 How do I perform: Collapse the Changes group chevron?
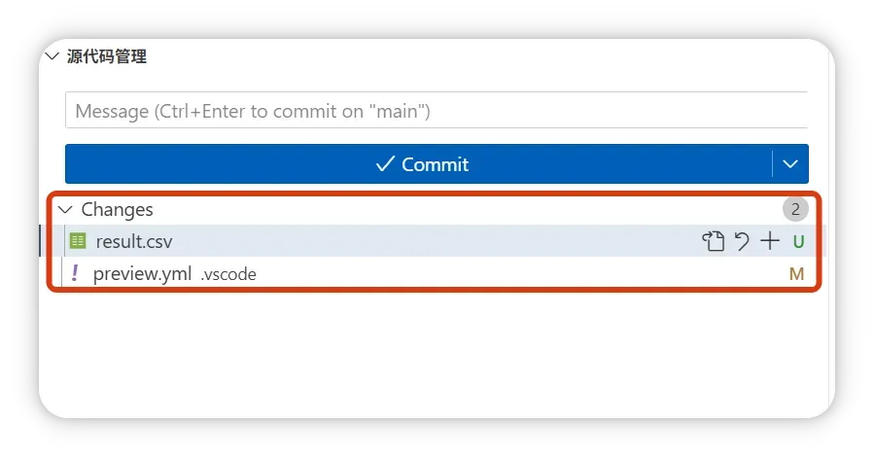click(65, 209)
